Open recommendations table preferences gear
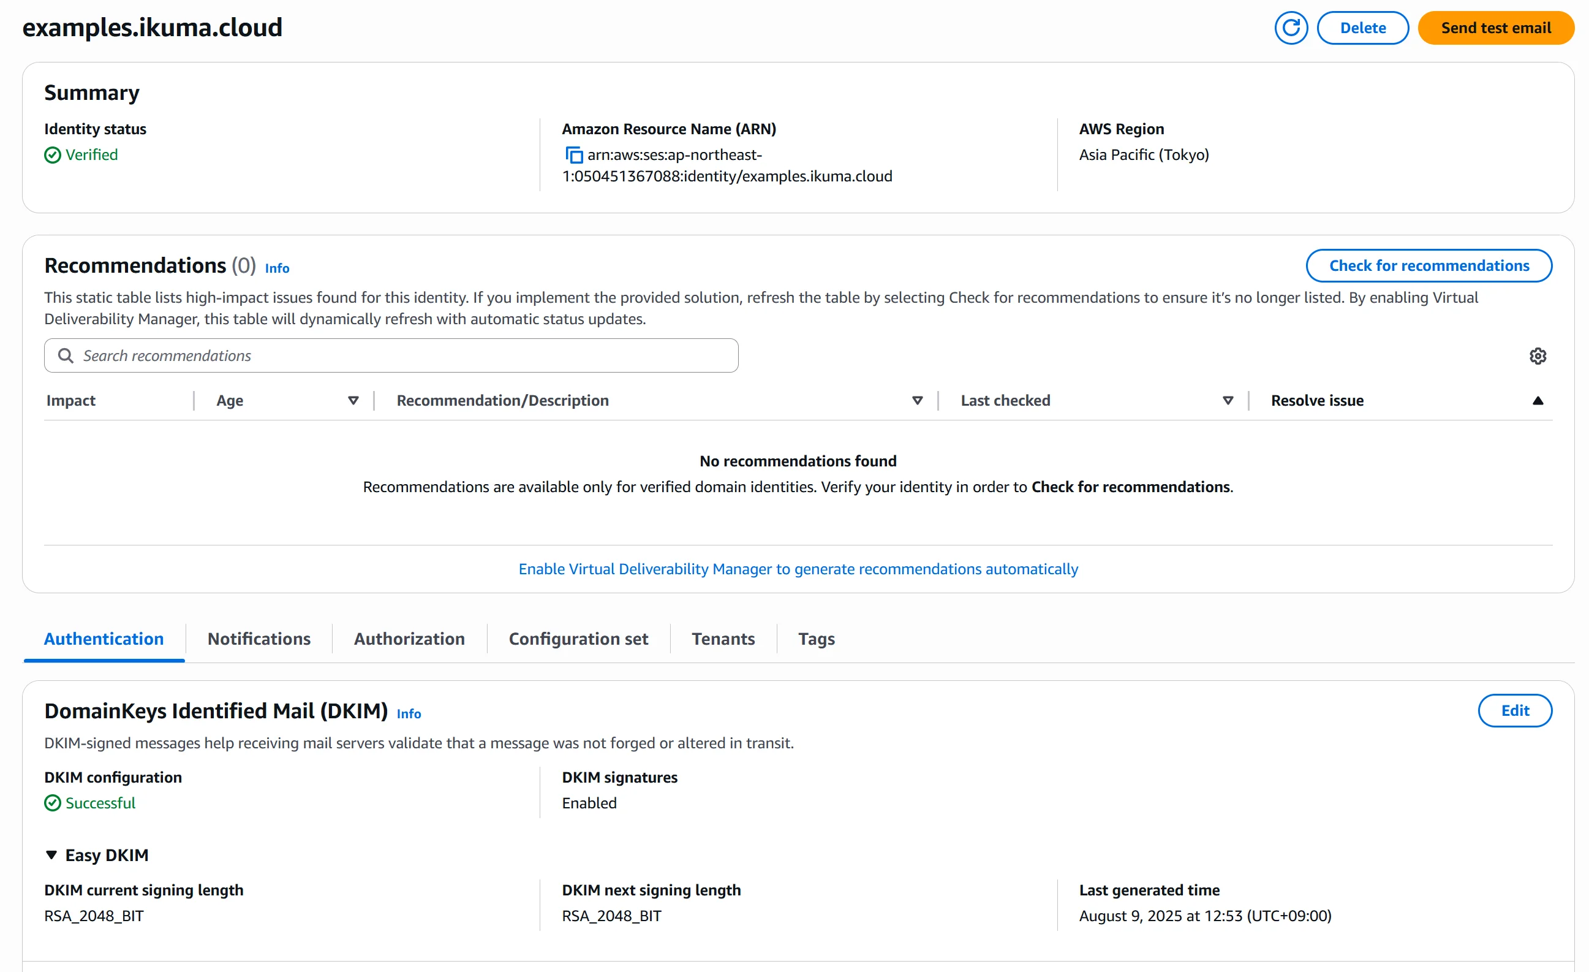1589x972 pixels. click(x=1538, y=356)
